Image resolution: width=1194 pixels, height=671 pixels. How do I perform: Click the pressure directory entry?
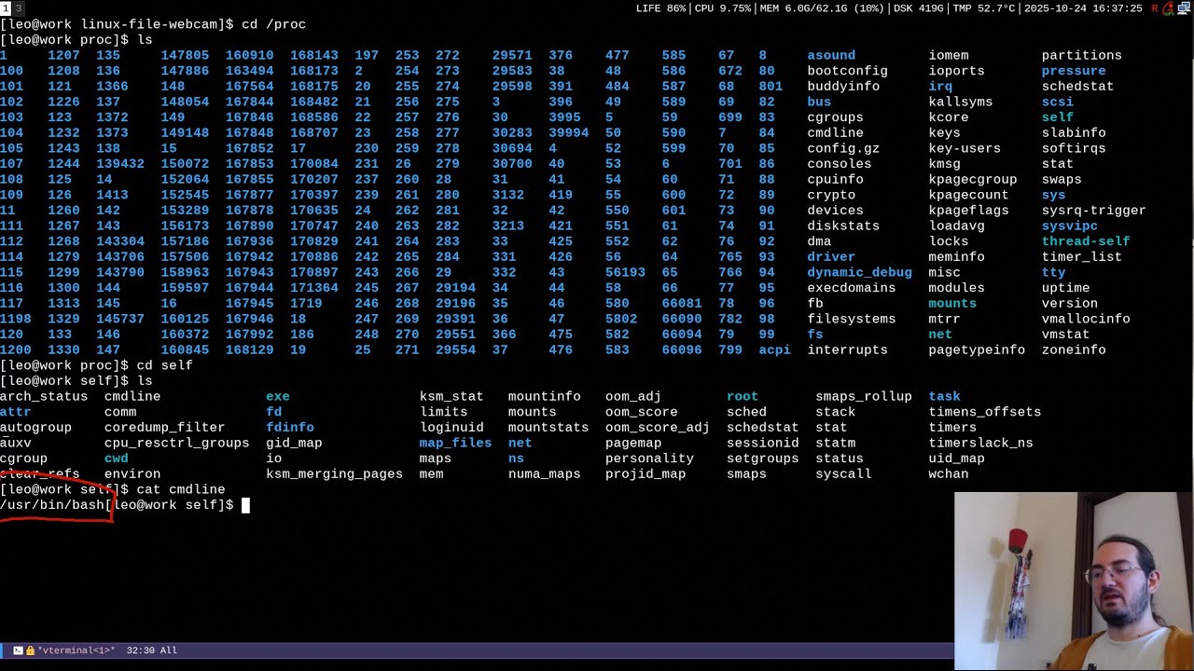(1074, 71)
